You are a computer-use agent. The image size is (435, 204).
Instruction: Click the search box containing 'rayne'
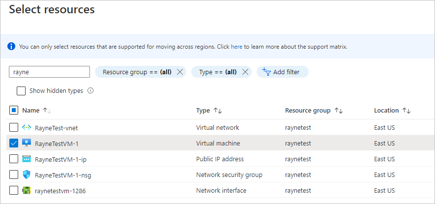click(49, 72)
